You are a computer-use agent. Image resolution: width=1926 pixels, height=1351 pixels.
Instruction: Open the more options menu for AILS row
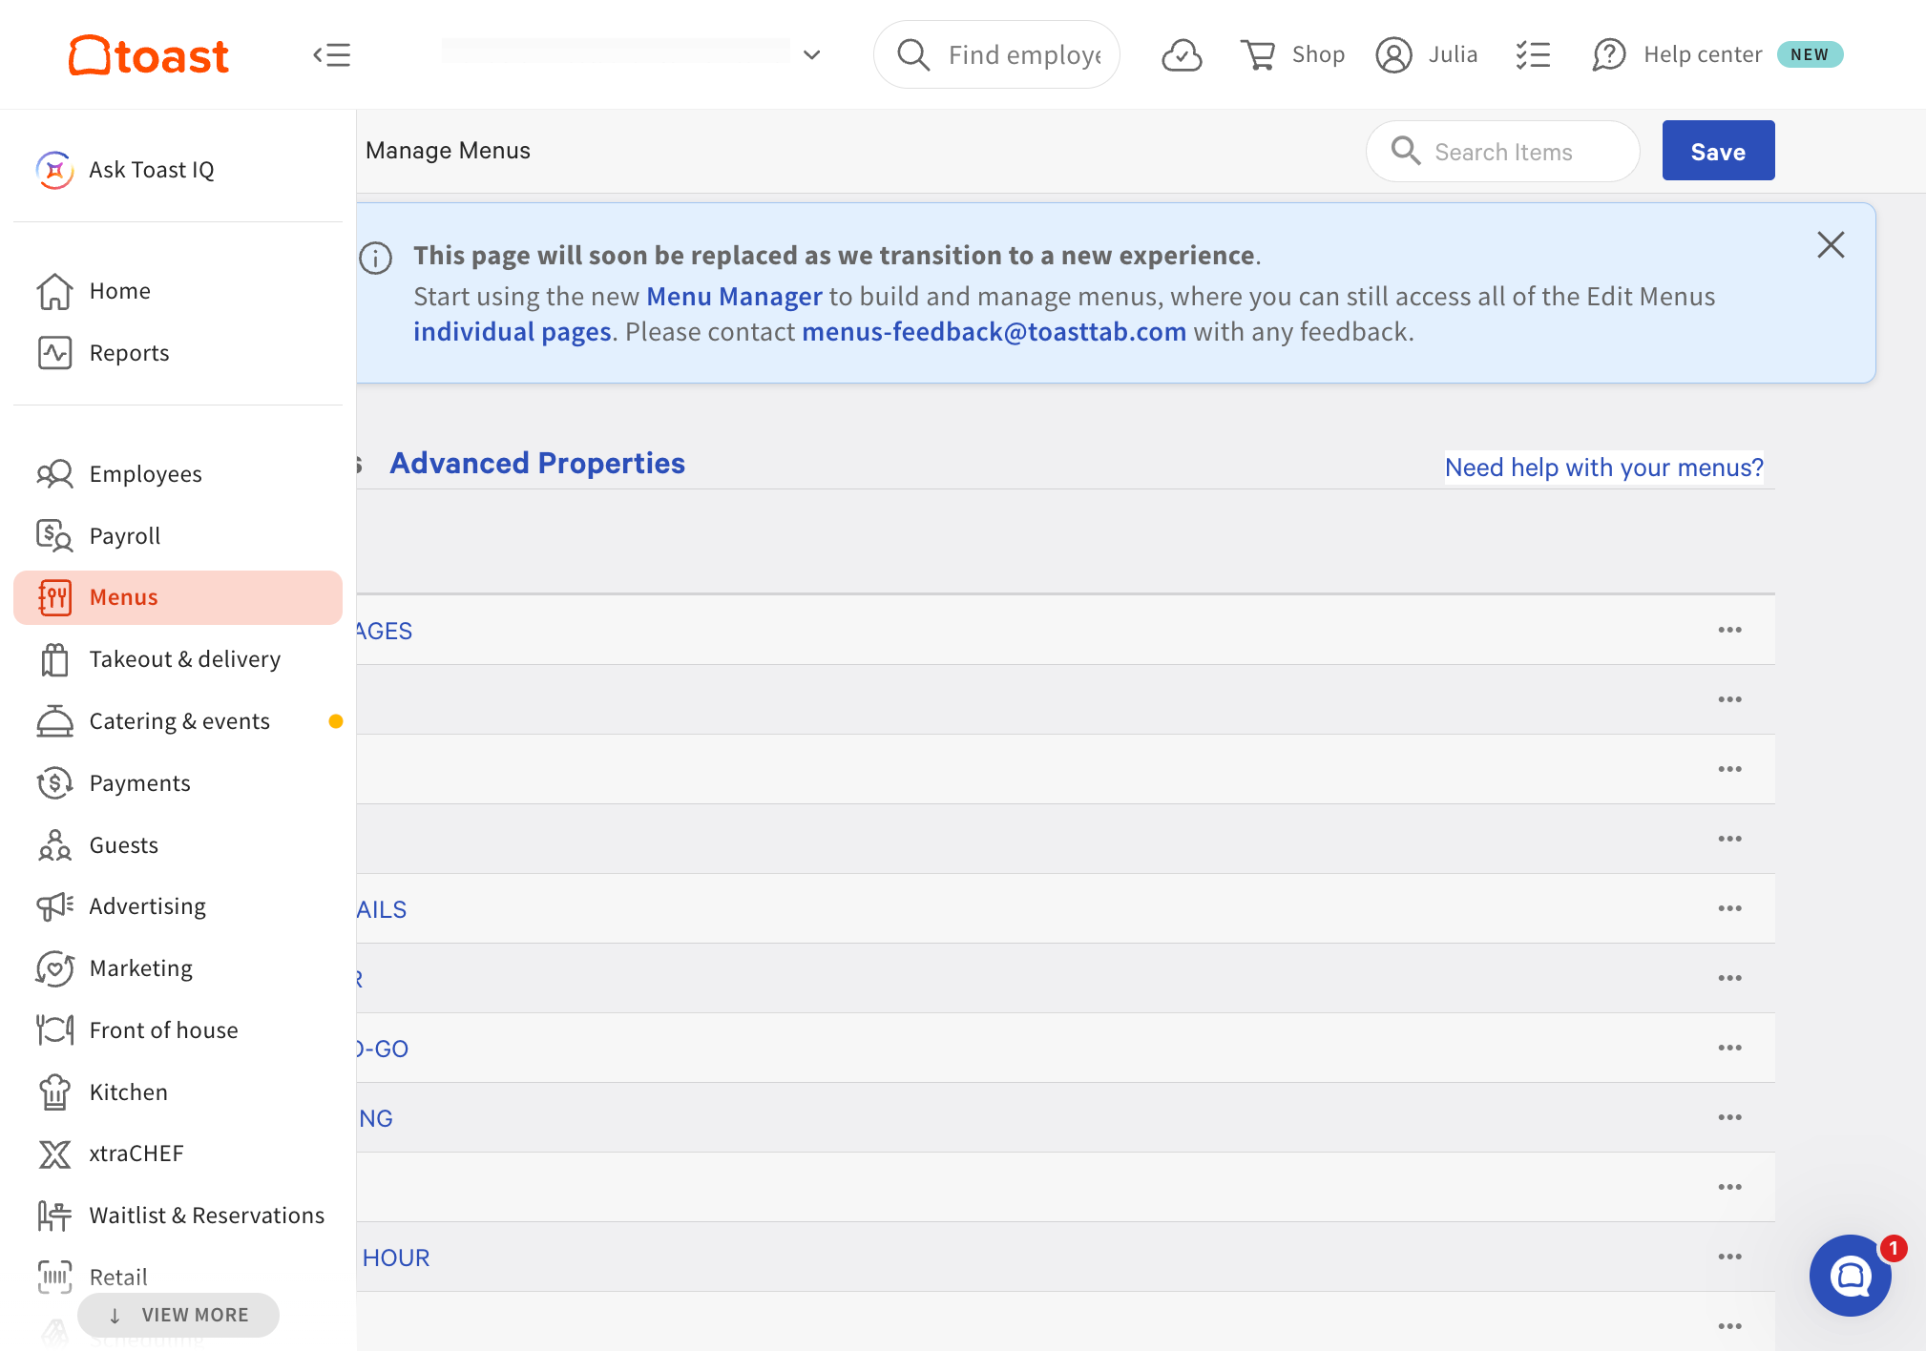tap(1730, 908)
